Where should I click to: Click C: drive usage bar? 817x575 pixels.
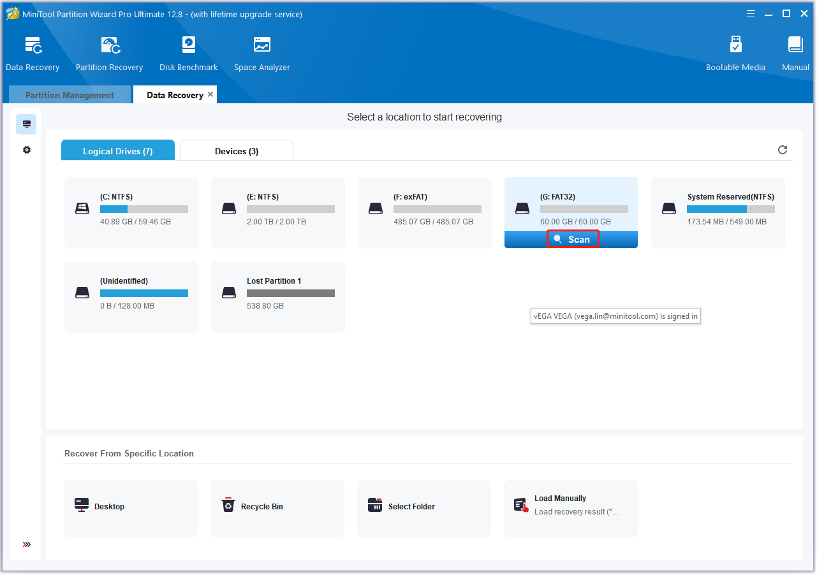144,209
